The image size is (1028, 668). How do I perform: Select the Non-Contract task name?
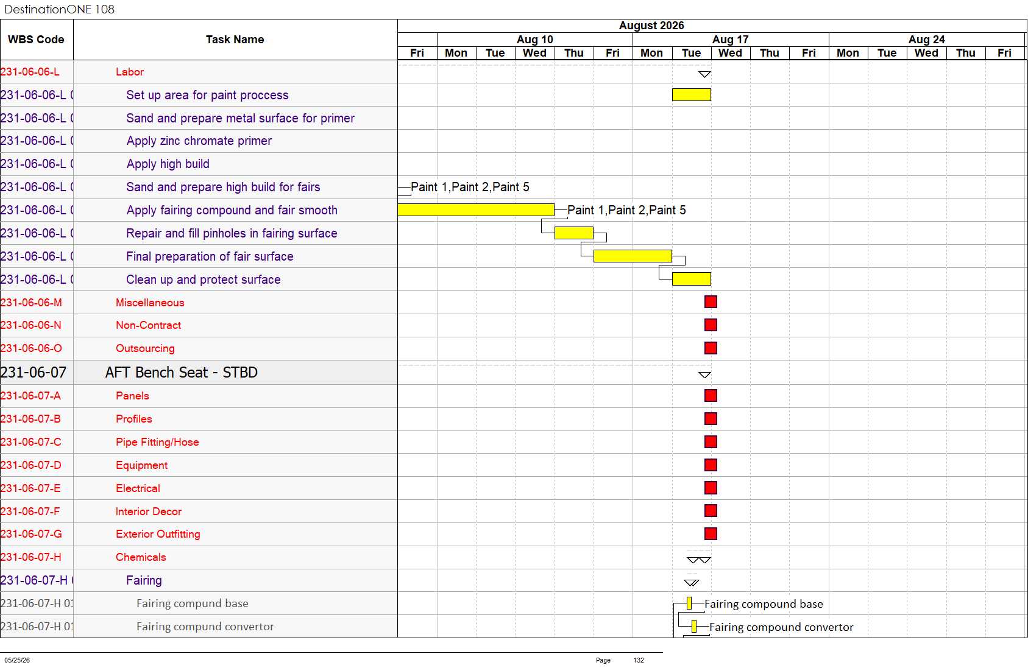point(149,325)
